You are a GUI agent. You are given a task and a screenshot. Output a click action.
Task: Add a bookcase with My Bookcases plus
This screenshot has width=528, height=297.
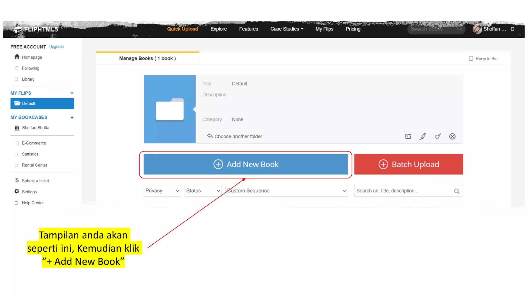tap(72, 118)
